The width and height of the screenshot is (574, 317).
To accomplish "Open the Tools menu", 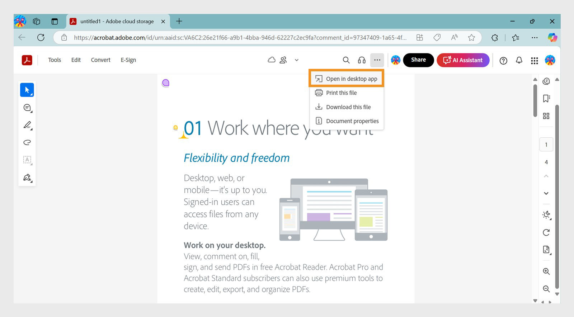I will [55, 60].
